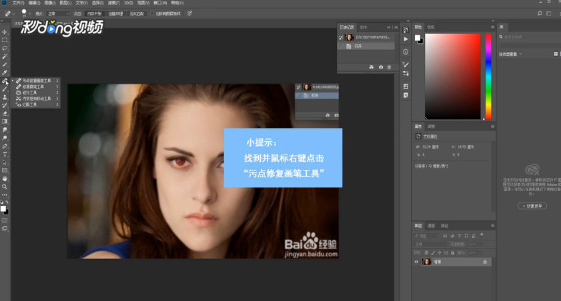Switch to the 通道 tab
The height and width of the screenshot is (301, 561).
(x=431, y=226)
